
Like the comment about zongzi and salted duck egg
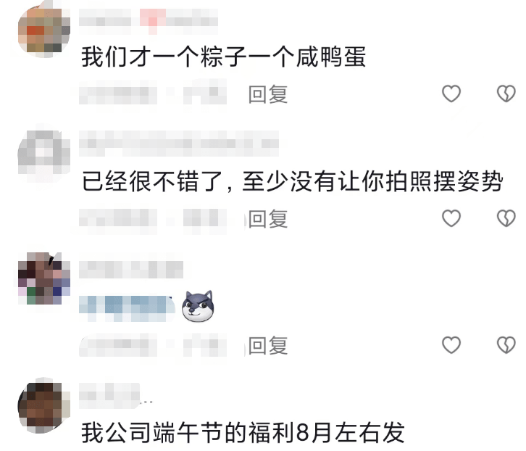point(451,94)
